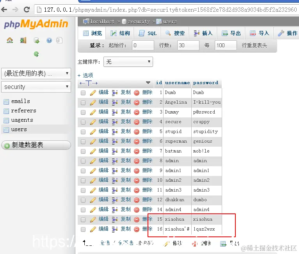Open the 导出 export tab
Screen dimensions: 299x254
point(231,33)
